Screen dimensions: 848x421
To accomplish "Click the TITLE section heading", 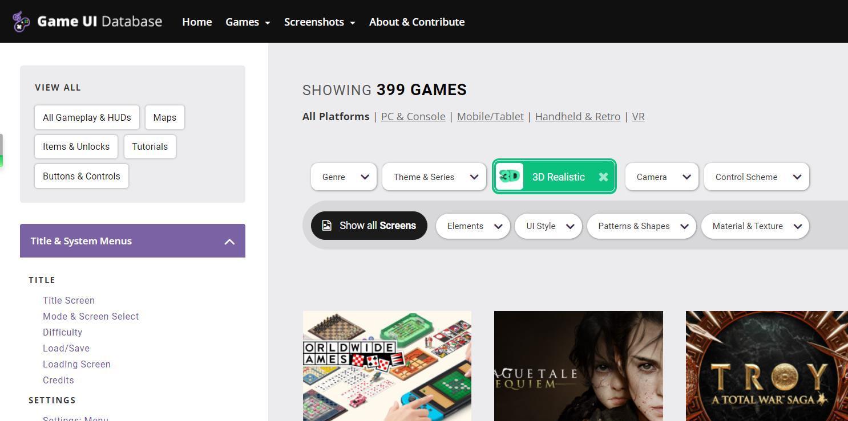I will click(x=42, y=280).
